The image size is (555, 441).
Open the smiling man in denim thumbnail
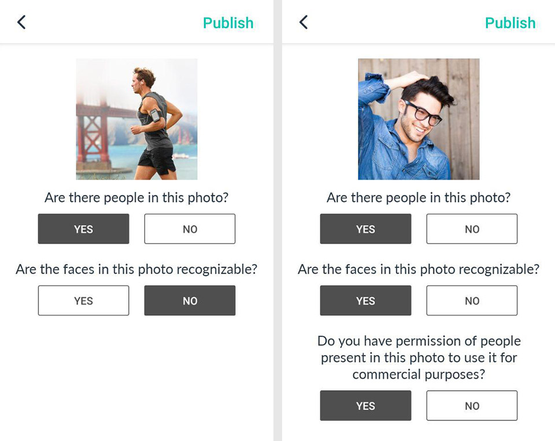pyautogui.click(x=419, y=119)
